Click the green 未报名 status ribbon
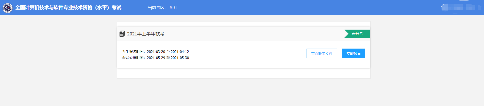Image resolution: width=484 pixels, height=106 pixels. coord(357,34)
